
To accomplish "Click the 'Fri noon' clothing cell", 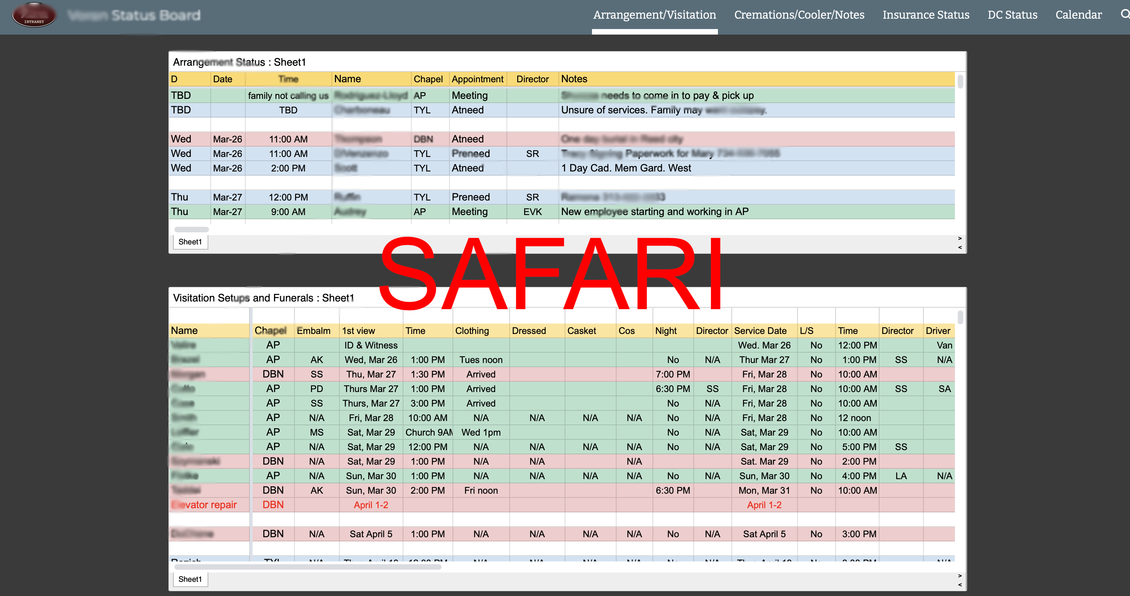I will (x=481, y=490).
